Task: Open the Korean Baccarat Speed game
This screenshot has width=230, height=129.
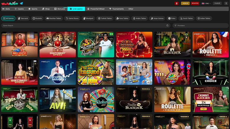Action: tap(19, 72)
